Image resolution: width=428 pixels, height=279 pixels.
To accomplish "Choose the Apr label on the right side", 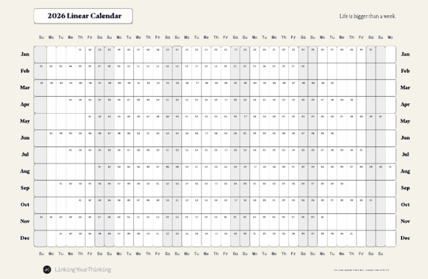I will click(405, 105).
